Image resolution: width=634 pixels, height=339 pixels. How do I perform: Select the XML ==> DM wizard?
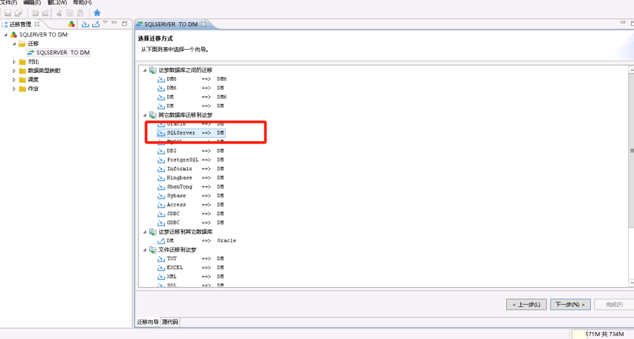click(191, 277)
